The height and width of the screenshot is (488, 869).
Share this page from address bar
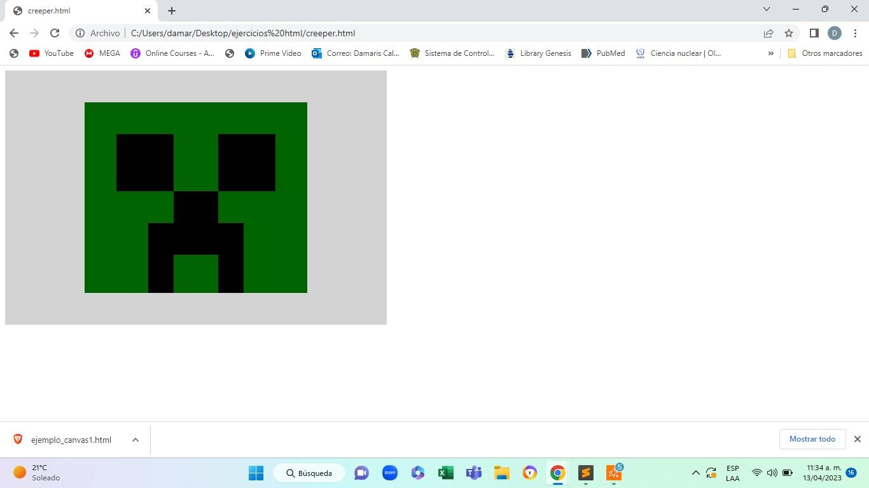pos(768,33)
